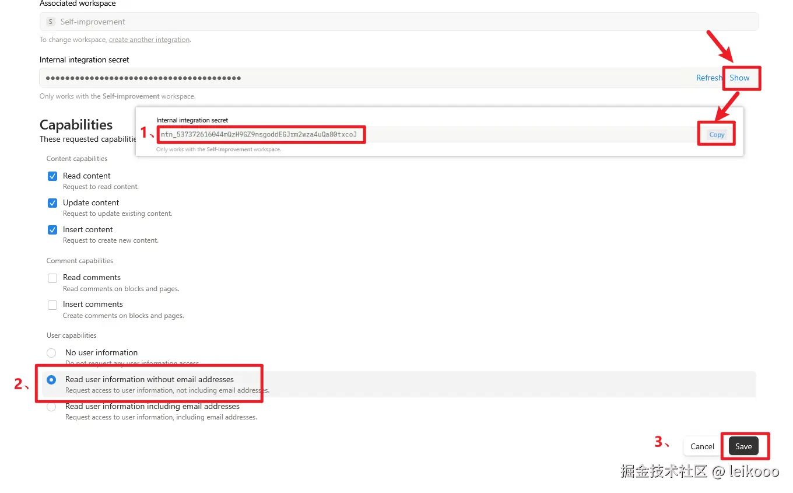Click the "Comment capabilities" section label

[80, 261]
